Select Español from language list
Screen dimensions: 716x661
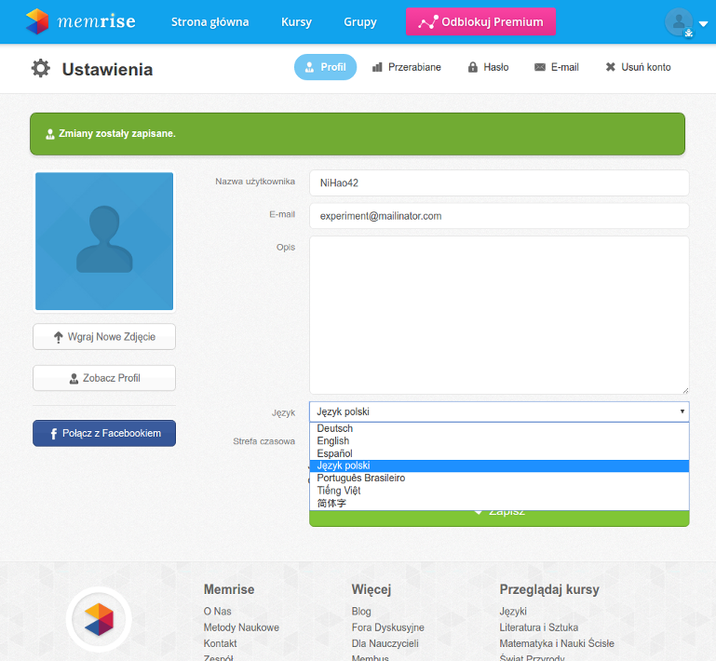point(499,453)
